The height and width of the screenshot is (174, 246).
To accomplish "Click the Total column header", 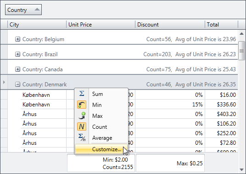I will (221, 25).
